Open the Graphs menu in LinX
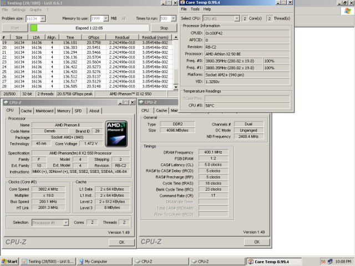The image size is (355, 266). [x=35, y=9]
